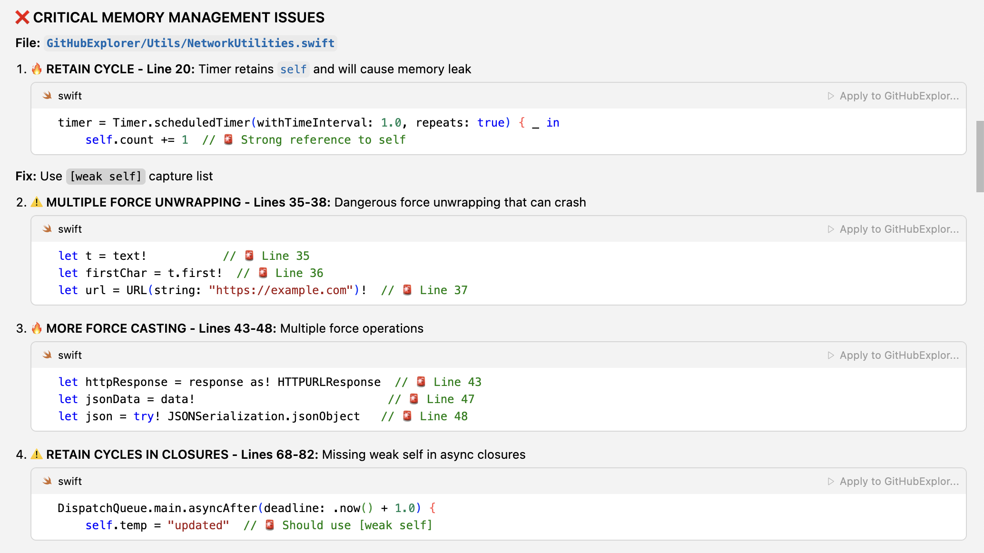Click the 'Fix:' label text
Screen dimensions: 984x553
(x=26, y=176)
